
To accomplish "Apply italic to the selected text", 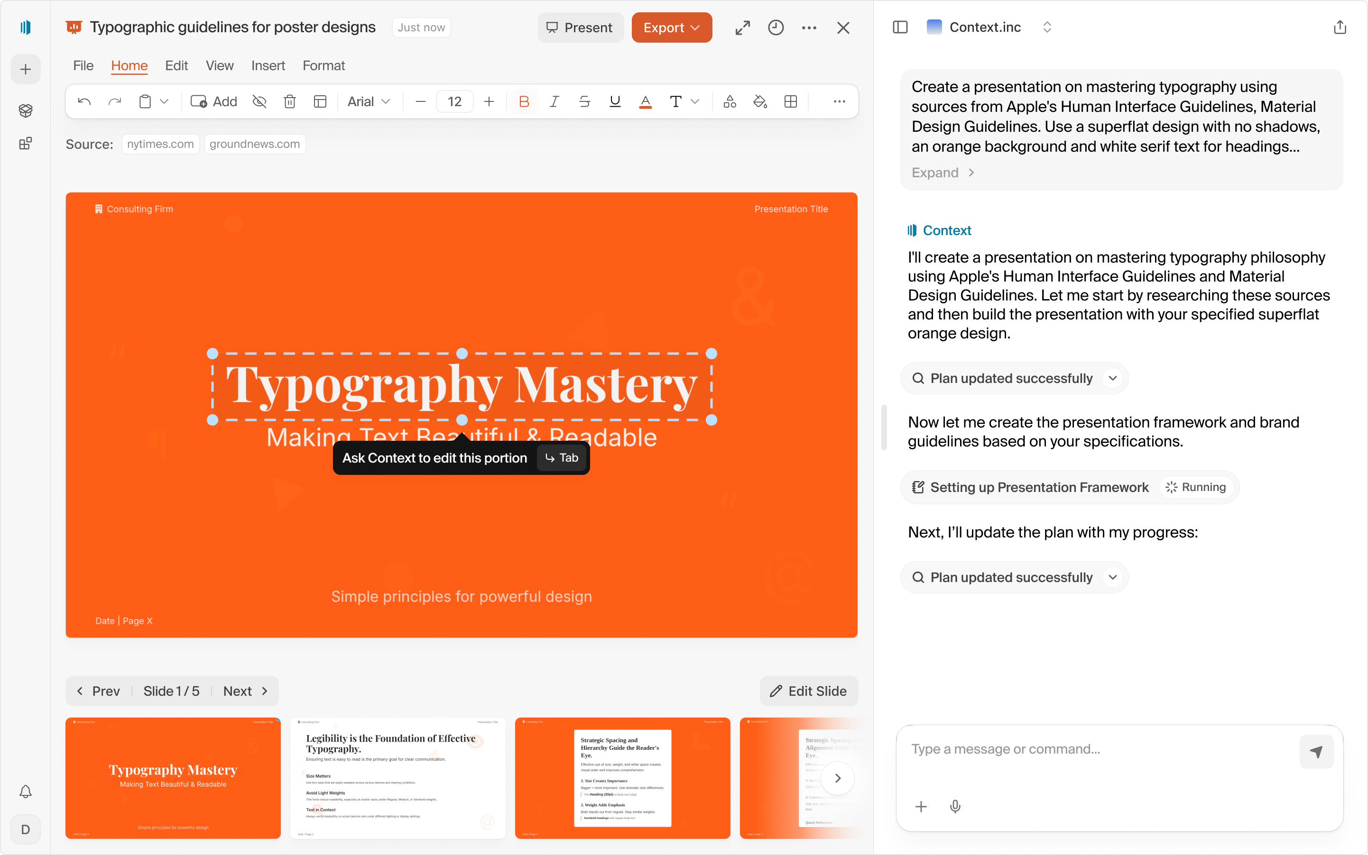I will pos(554,101).
